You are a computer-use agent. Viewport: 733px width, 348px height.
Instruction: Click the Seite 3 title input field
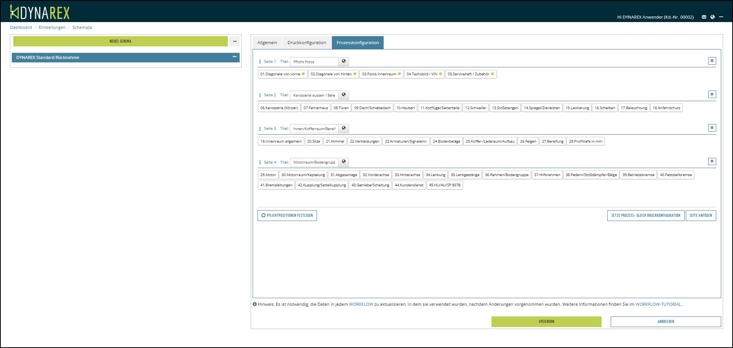314,129
